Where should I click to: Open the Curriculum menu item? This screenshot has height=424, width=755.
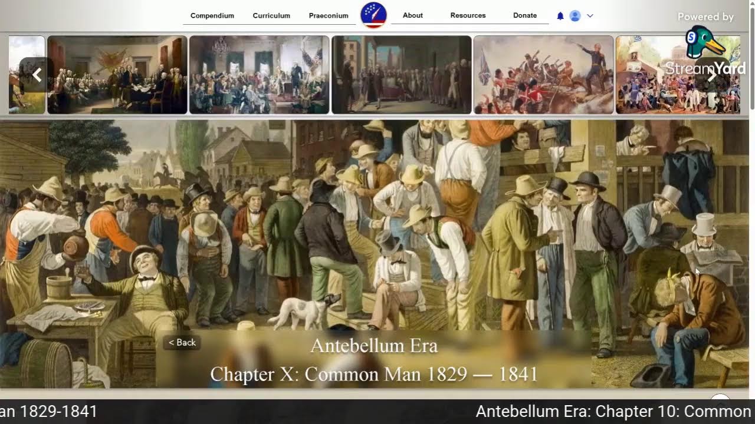pos(271,15)
